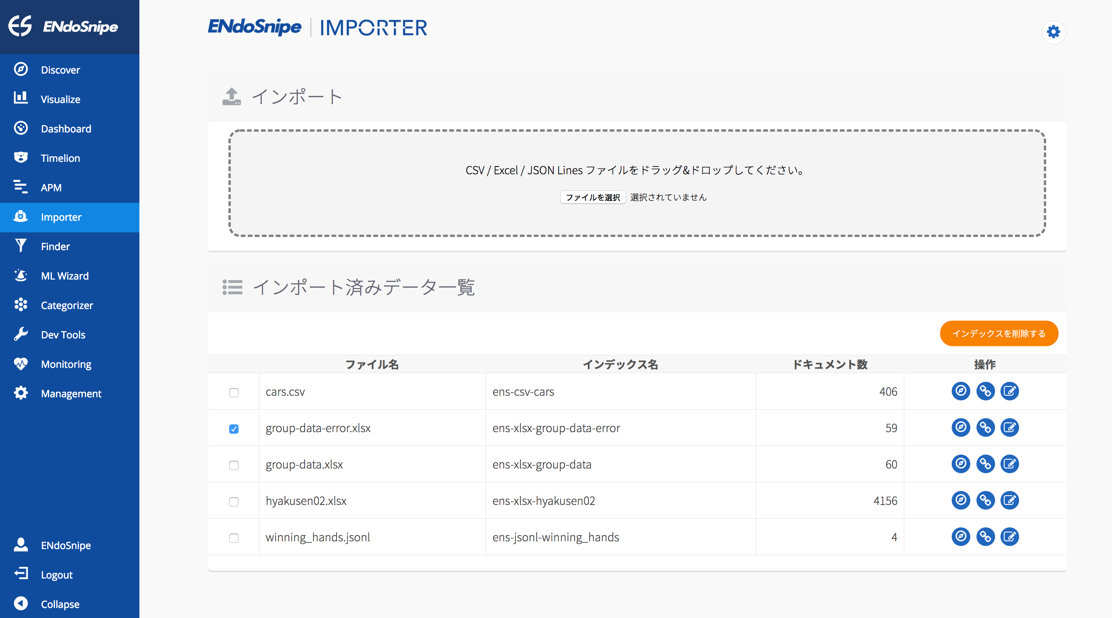Click link icon for cars.csv row

click(985, 391)
